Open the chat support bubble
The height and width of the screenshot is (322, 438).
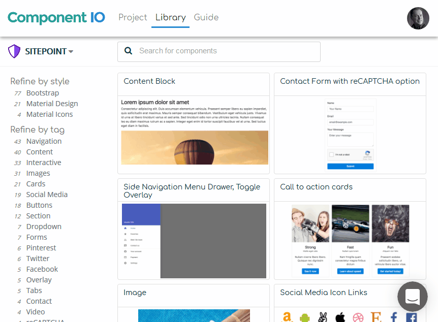tap(412, 297)
